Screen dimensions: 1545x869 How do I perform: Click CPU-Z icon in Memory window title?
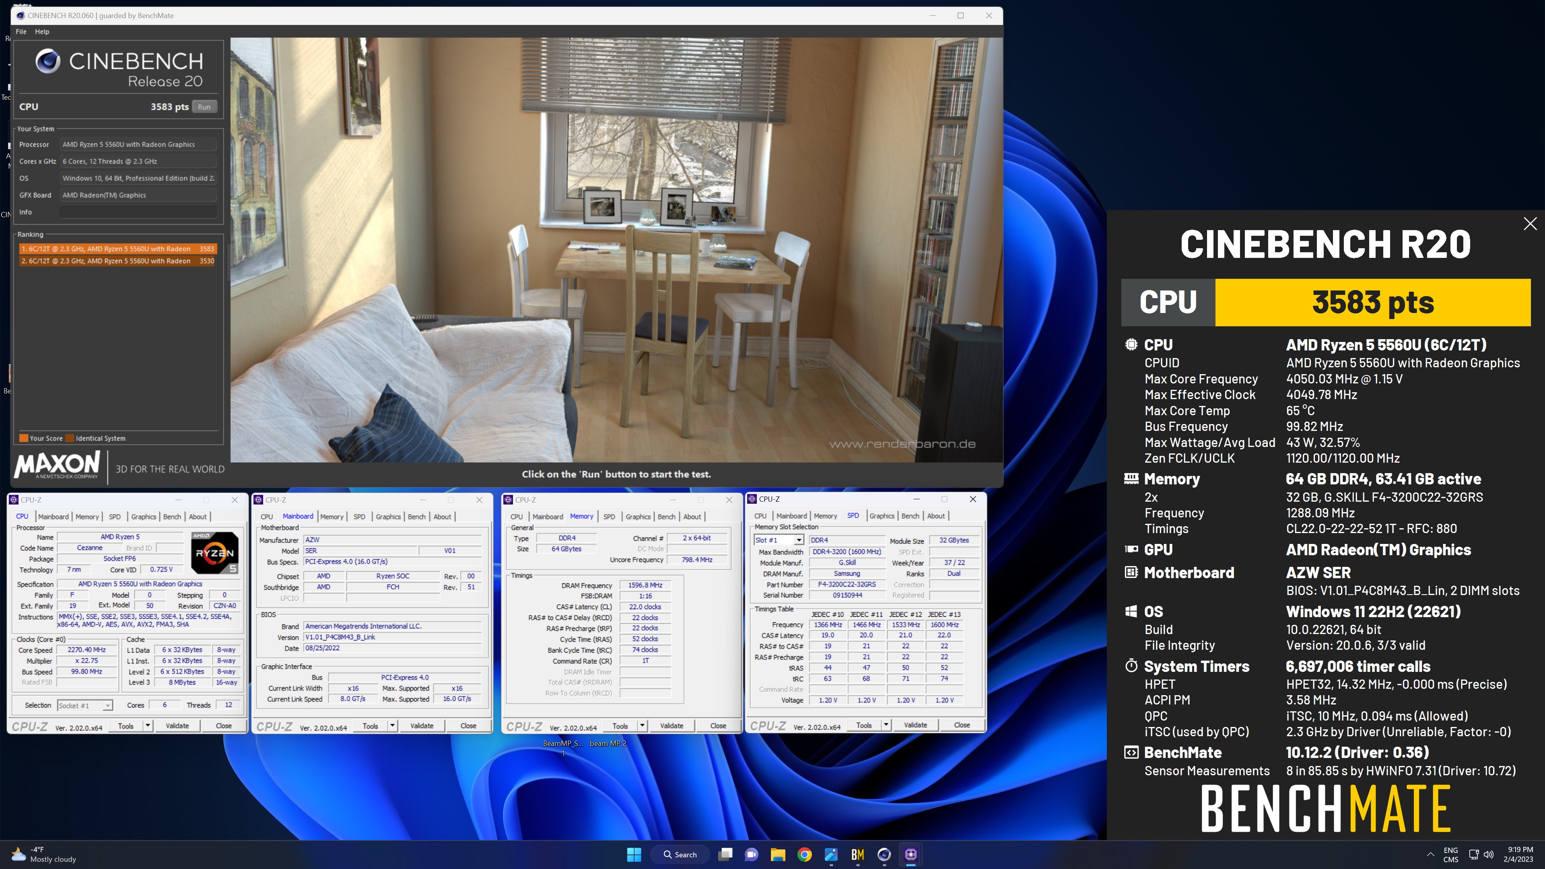[508, 500]
